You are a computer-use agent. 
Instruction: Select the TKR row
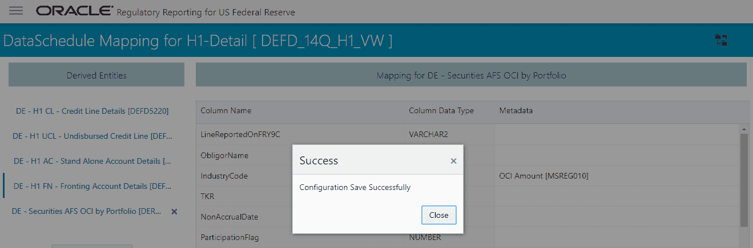point(468,196)
